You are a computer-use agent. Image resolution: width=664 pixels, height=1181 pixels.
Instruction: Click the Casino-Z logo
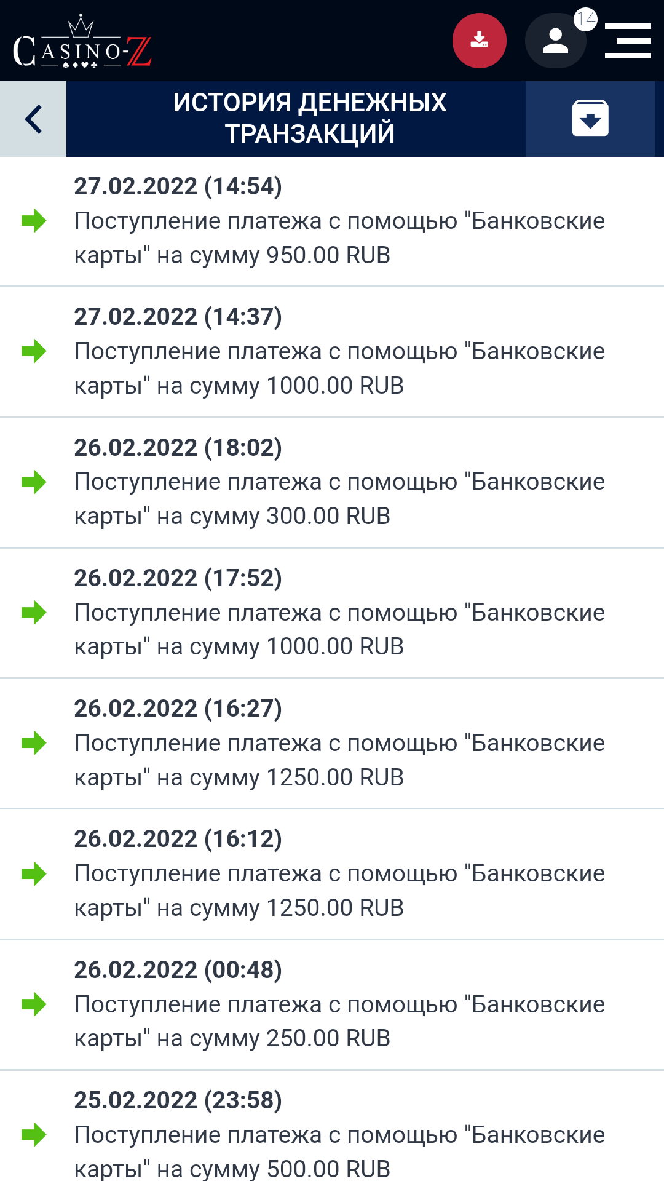[82, 42]
